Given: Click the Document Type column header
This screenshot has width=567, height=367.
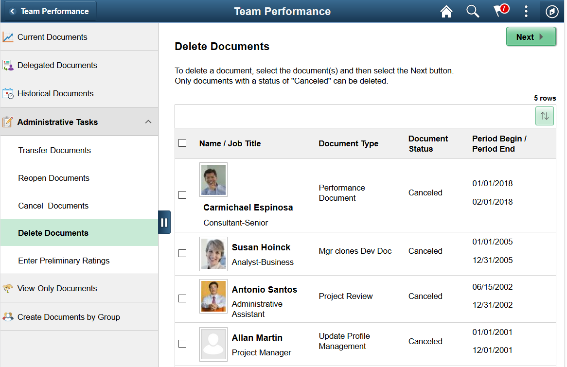Looking at the screenshot, I should [x=348, y=143].
